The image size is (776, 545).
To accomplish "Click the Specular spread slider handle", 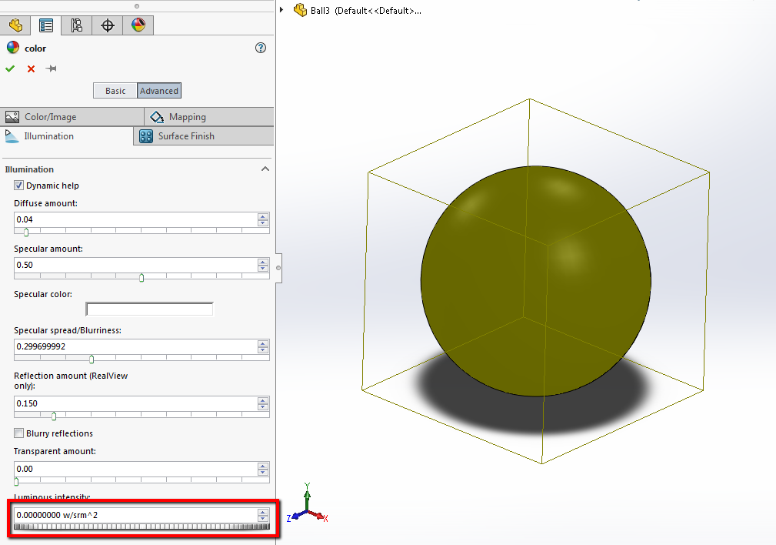I will tap(92, 359).
